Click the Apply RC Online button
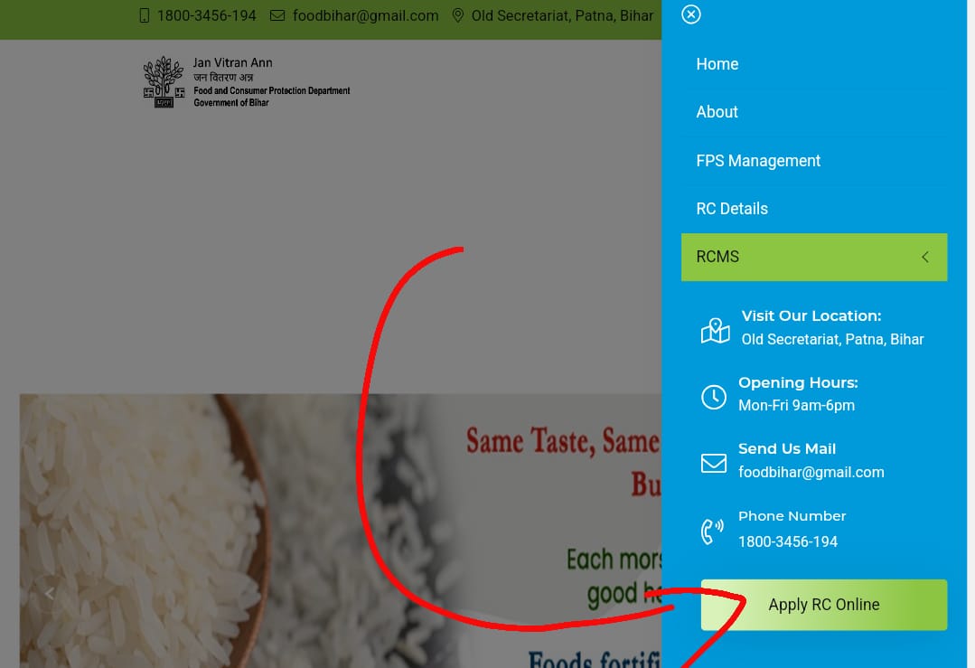This screenshot has width=975, height=668. coord(824,606)
